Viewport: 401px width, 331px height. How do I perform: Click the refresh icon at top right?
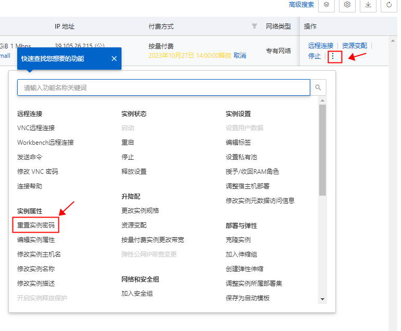coord(389,5)
